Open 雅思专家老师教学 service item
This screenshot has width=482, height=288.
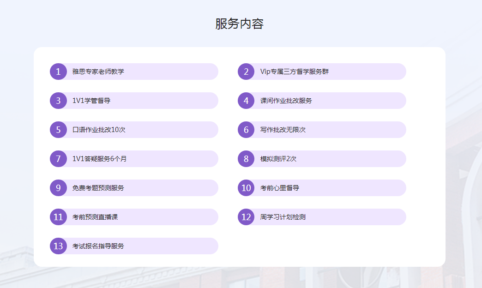tap(98, 72)
